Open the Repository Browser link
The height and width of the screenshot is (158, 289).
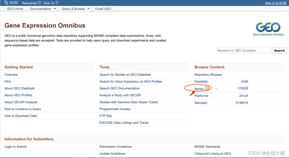click(208, 75)
